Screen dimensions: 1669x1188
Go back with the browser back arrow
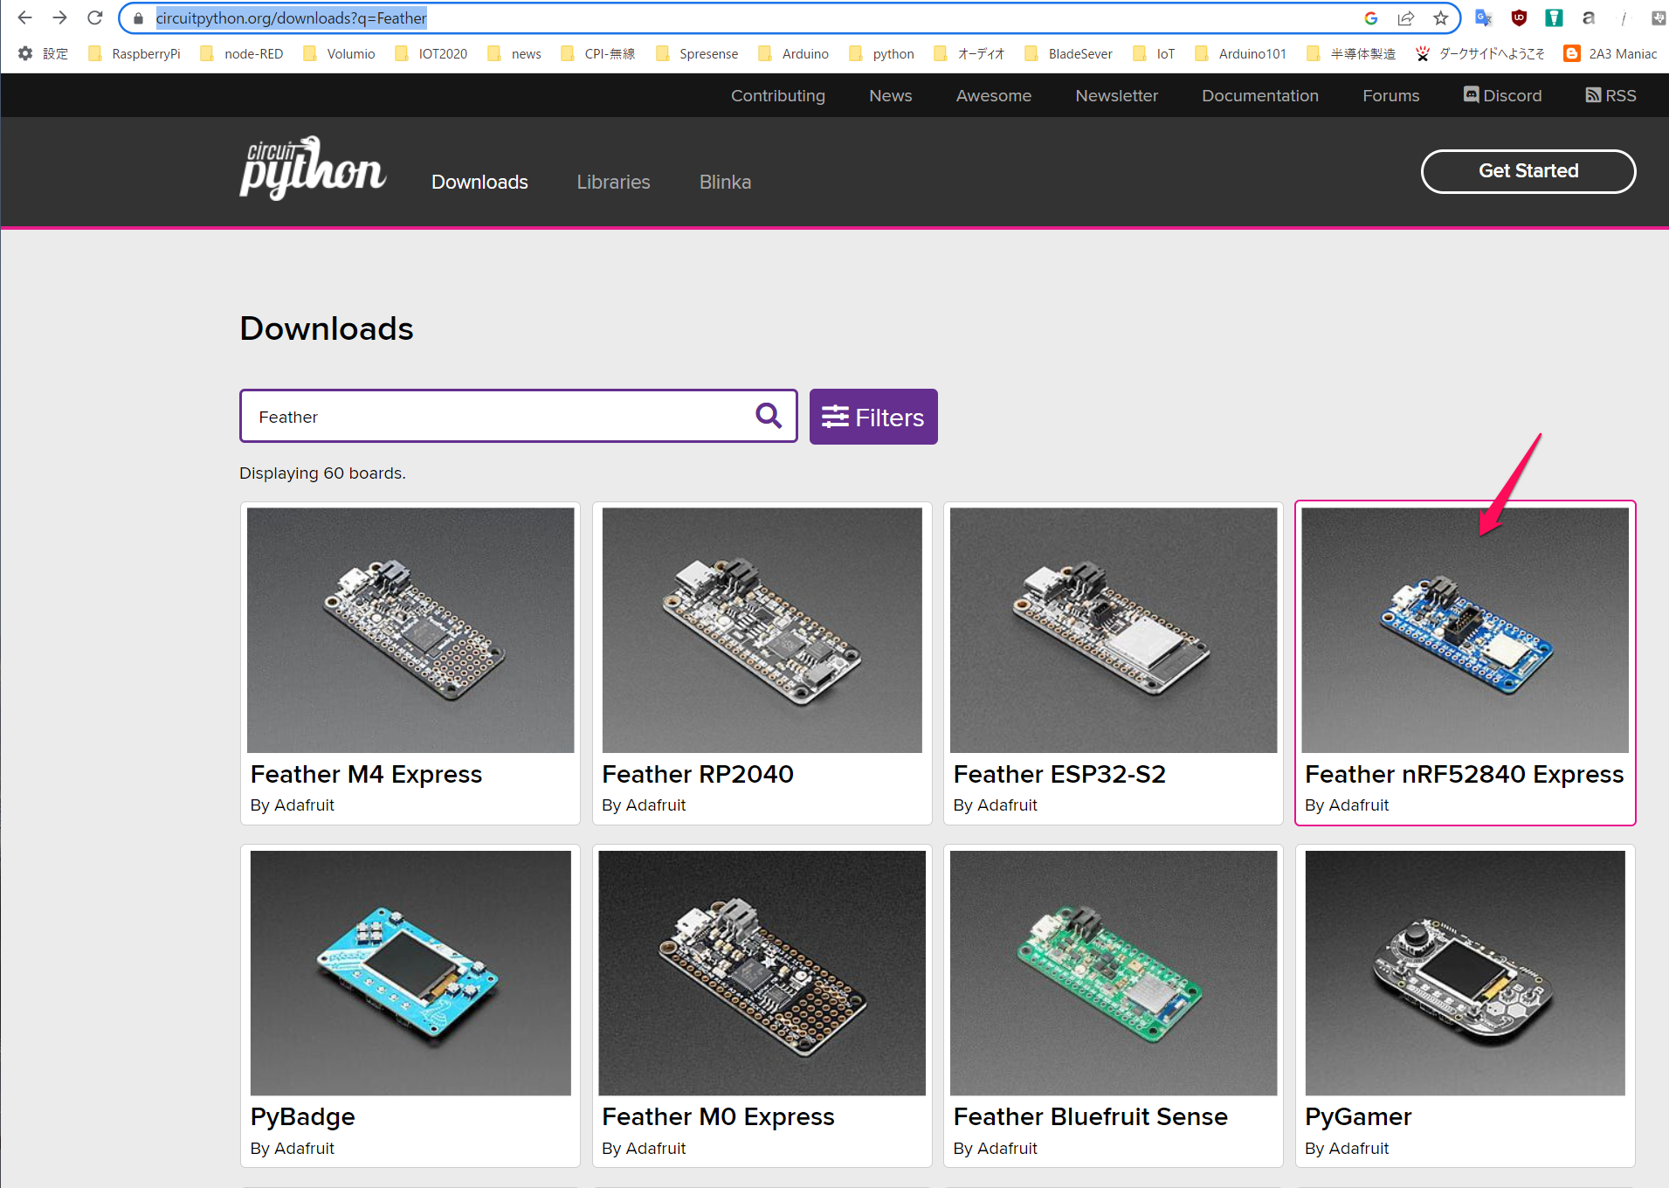24,17
